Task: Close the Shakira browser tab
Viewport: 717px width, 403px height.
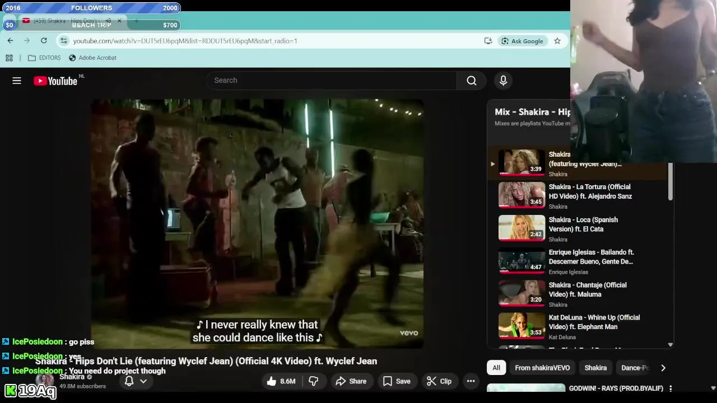Action: click(119, 21)
